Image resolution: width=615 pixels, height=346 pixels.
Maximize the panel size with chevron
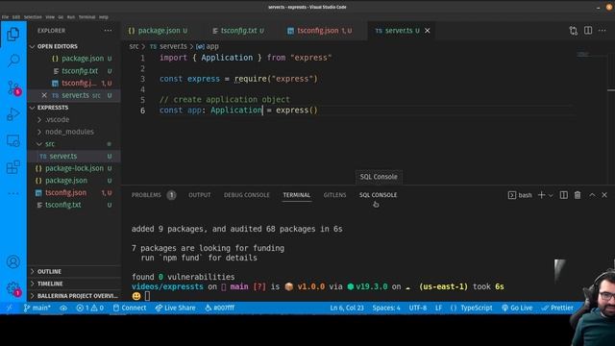point(592,195)
